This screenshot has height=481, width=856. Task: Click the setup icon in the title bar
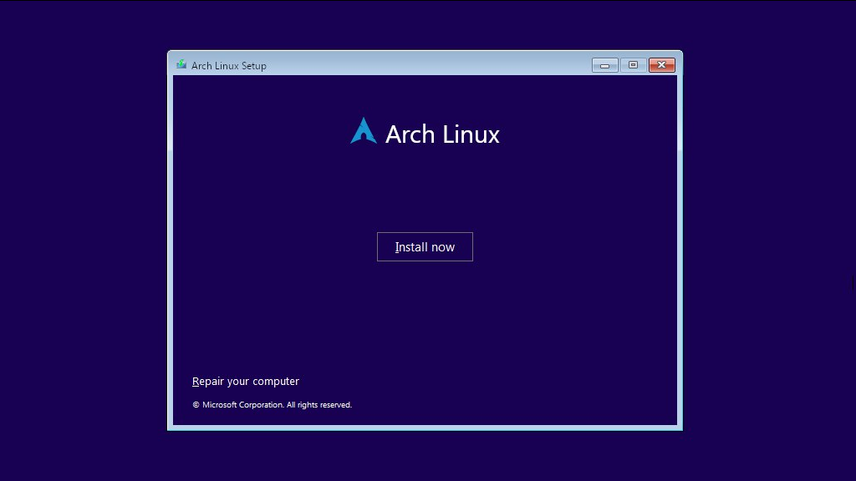[x=181, y=65]
